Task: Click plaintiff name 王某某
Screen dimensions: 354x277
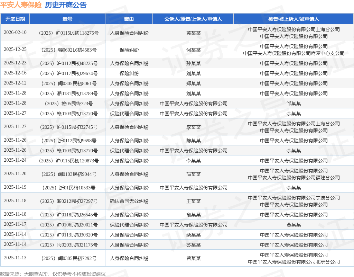Action: point(194,201)
